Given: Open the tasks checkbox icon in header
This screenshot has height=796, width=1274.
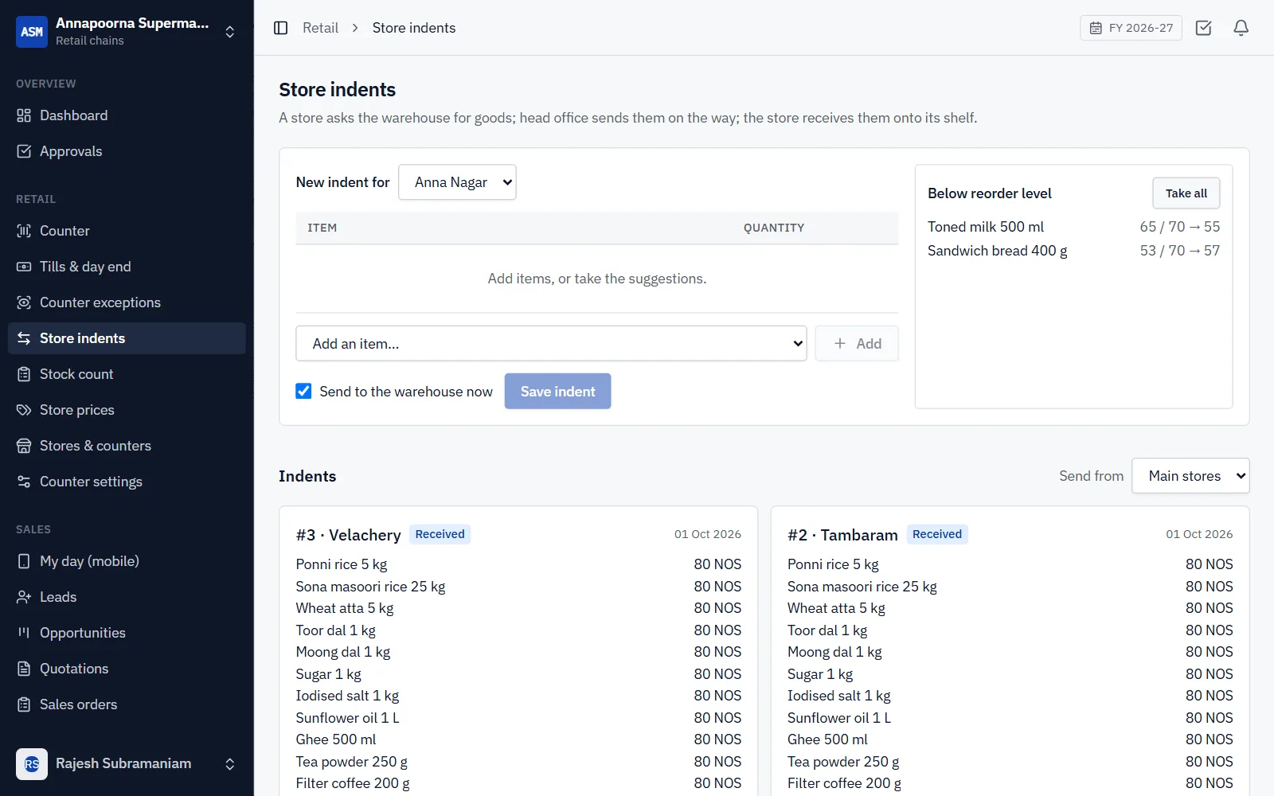Looking at the screenshot, I should pyautogui.click(x=1203, y=28).
